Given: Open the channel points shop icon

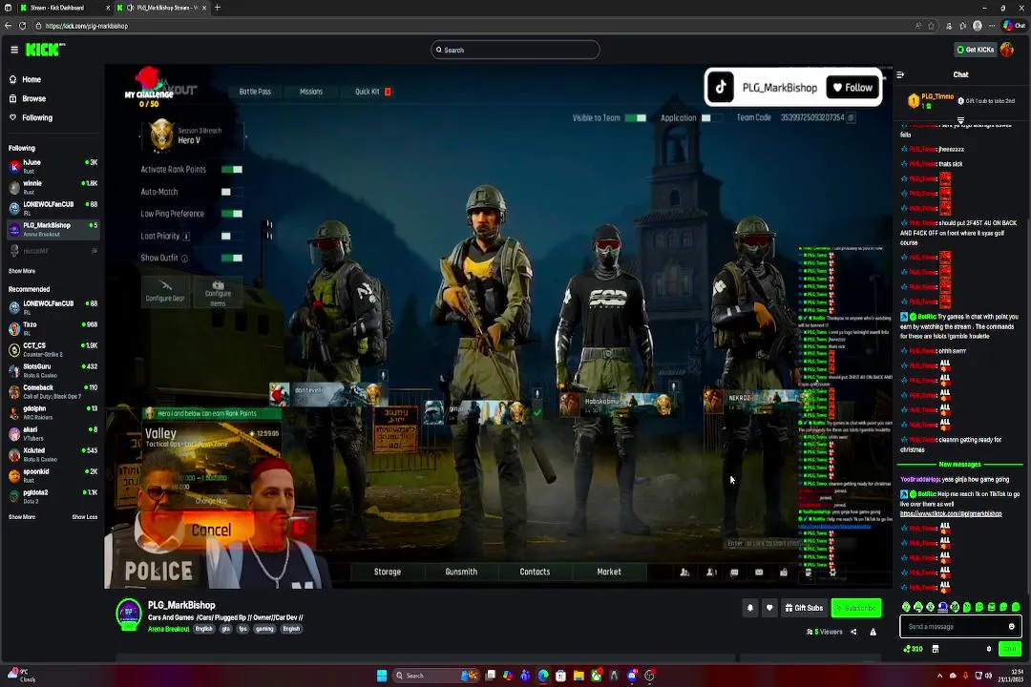Looking at the screenshot, I should tap(936, 649).
